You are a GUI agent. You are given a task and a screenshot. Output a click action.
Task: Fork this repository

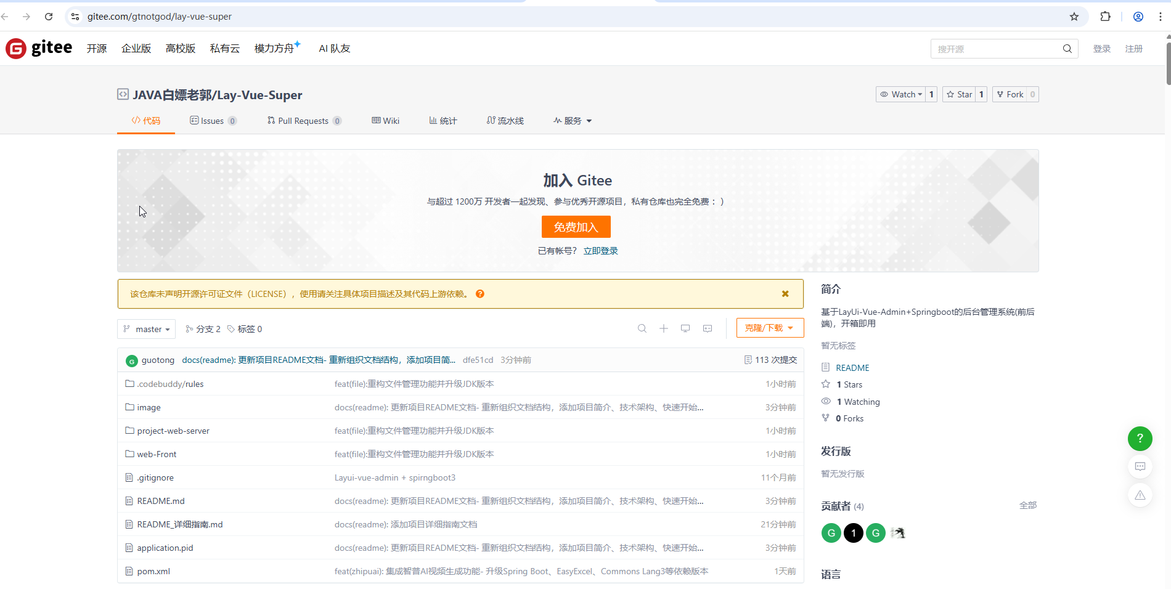click(x=1011, y=94)
